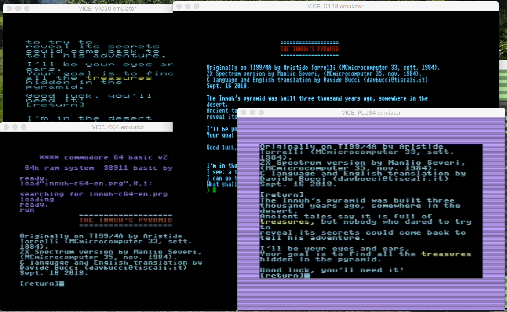Click the bottom '[return]' prompt in PLUS4 window
Image resolution: width=507 pixels, height=312 pixels.
tap(282, 276)
